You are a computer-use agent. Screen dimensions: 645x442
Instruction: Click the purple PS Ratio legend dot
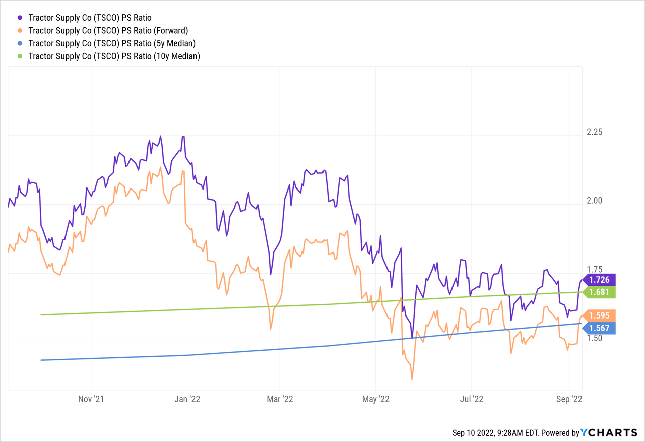[x=19, y=18]
